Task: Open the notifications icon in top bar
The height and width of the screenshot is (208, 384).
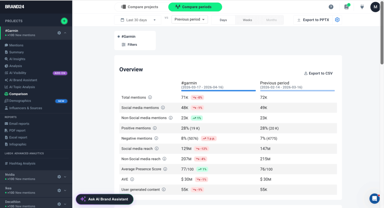Action: [347, 7]
